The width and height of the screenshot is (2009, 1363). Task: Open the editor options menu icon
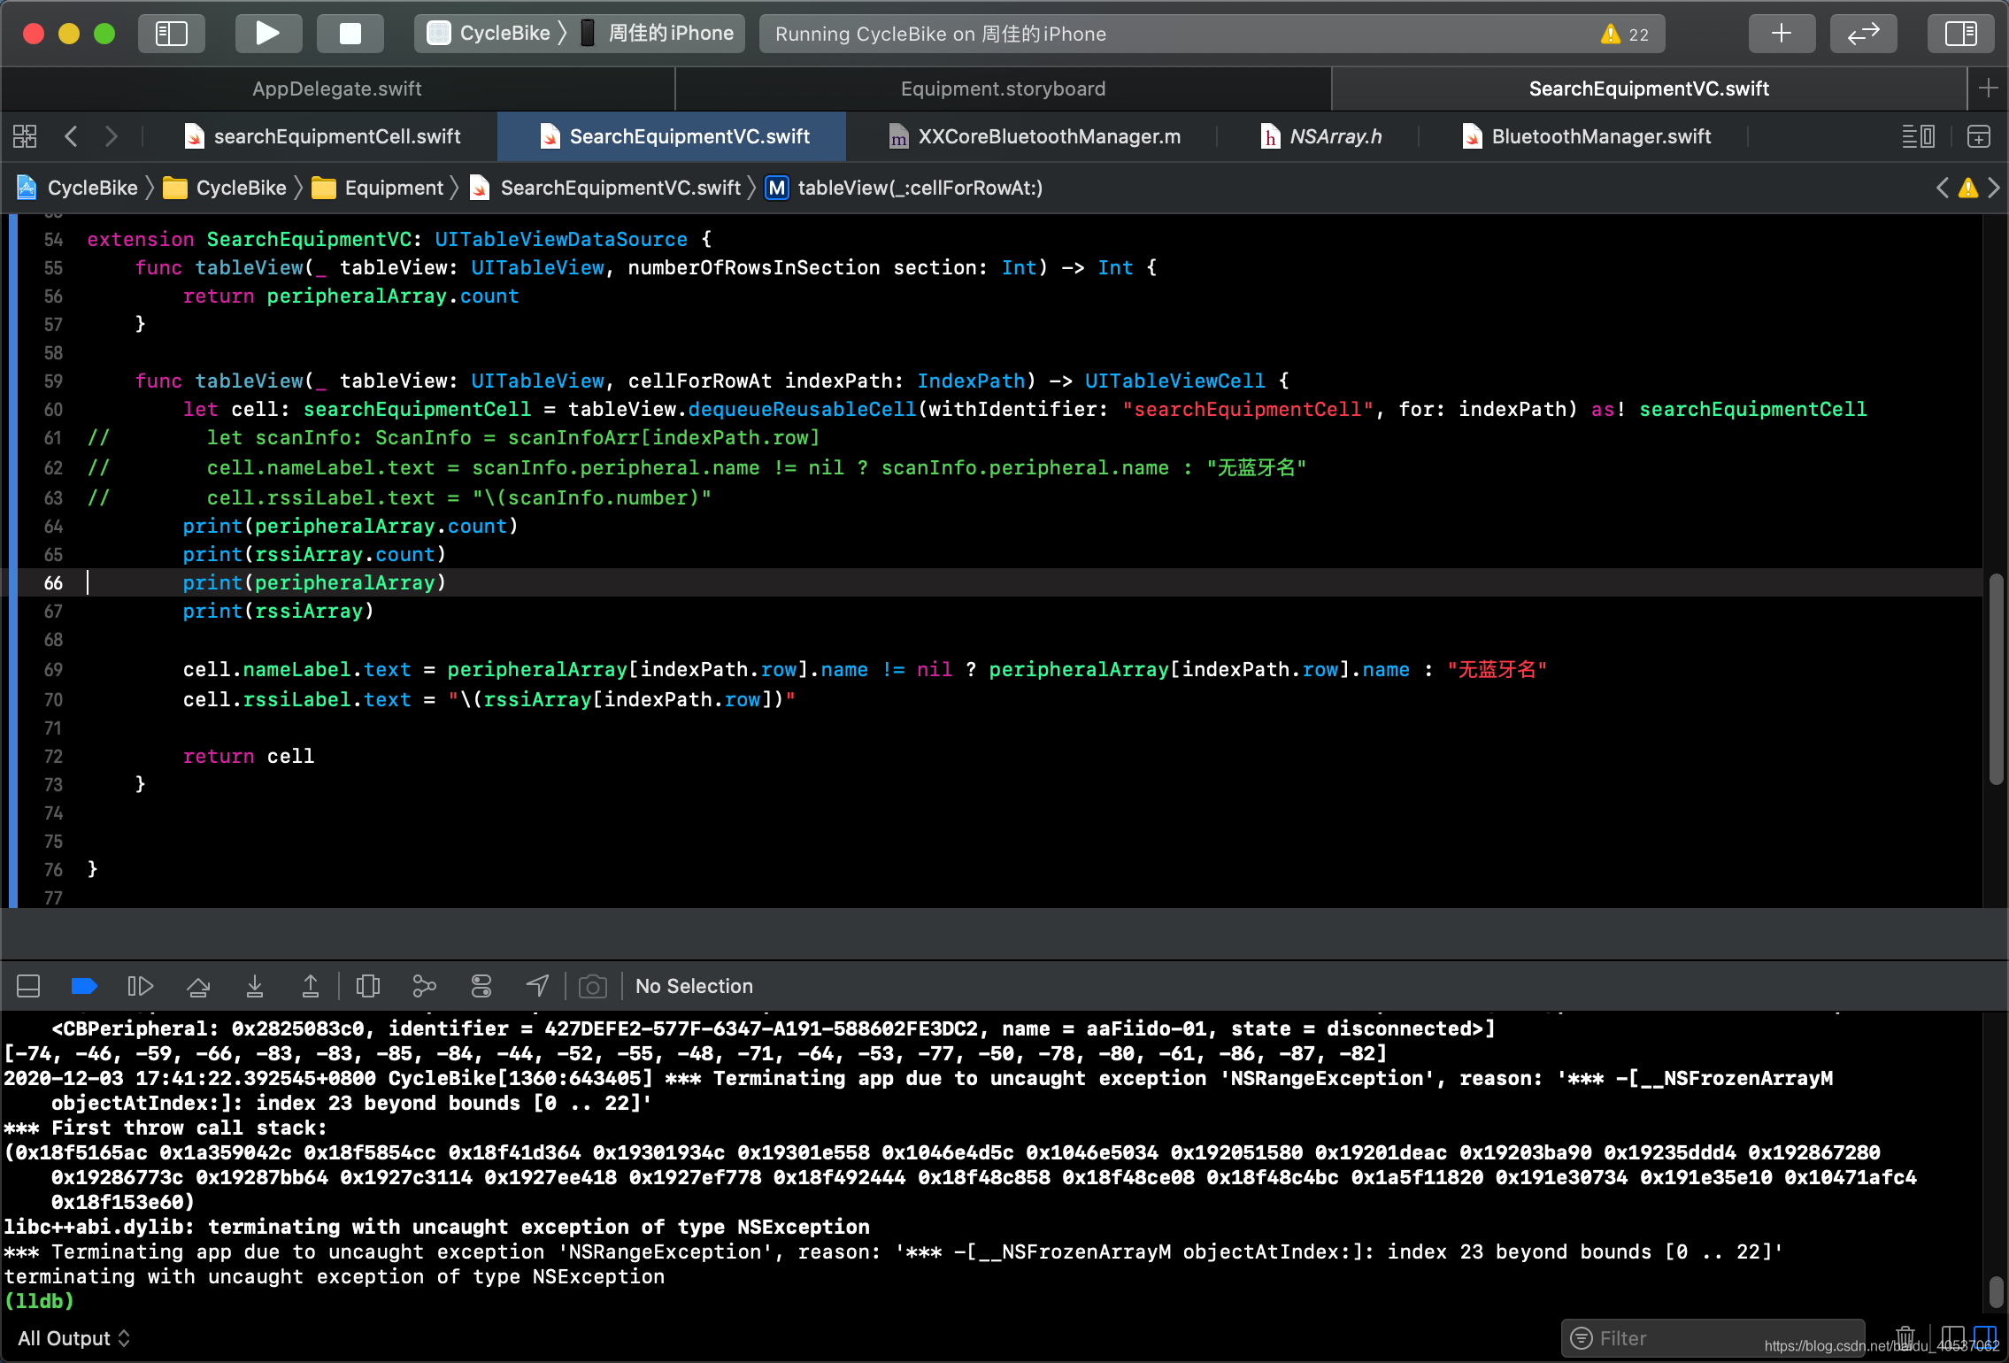1918,136
